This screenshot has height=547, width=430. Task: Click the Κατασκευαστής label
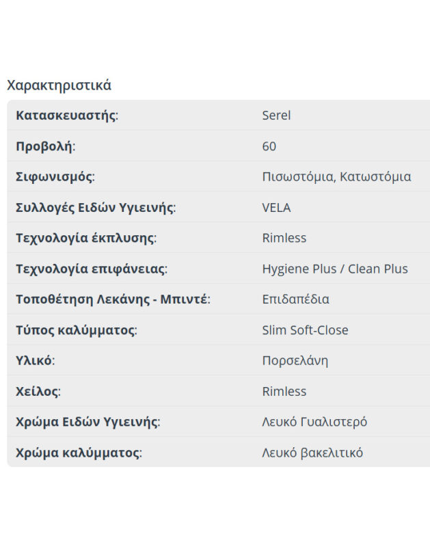tap(66, 115)
